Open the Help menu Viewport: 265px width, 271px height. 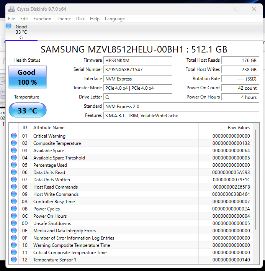[x=95, y=19]
